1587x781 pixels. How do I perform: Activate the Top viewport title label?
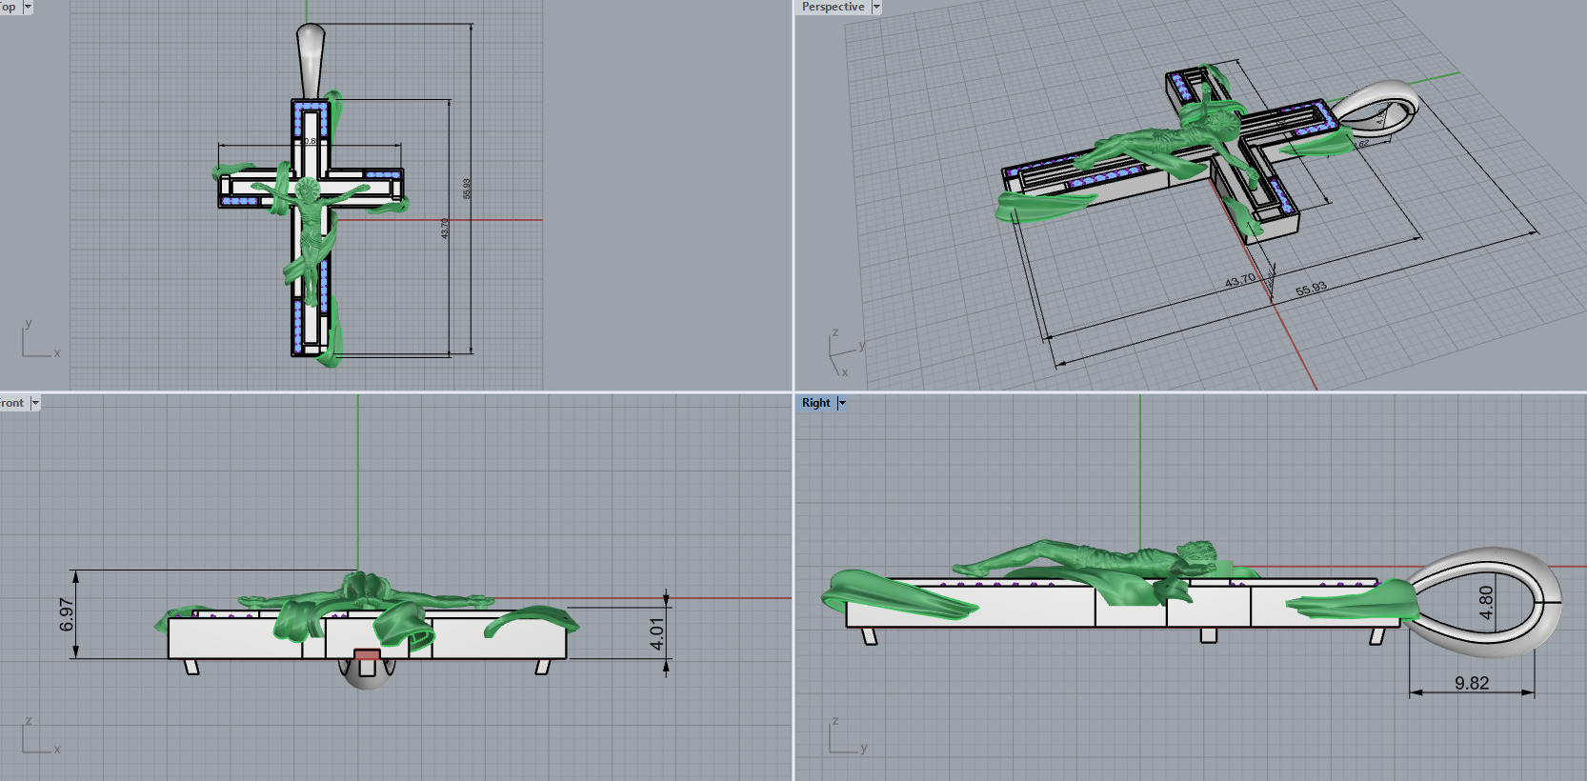pyautogui.click(x=8, y=7)
